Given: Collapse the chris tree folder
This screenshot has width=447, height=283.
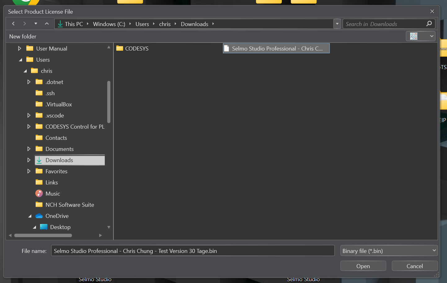Looking at the screenshot, I should pyautogui.click(x=25, y=71).
